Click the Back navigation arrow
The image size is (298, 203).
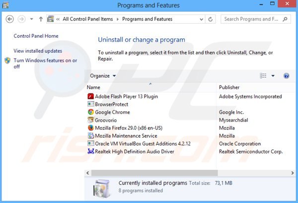(10, 19)
